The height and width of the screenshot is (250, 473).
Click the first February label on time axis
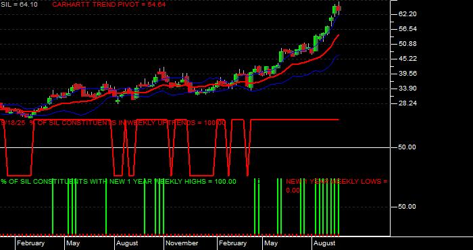30,243
